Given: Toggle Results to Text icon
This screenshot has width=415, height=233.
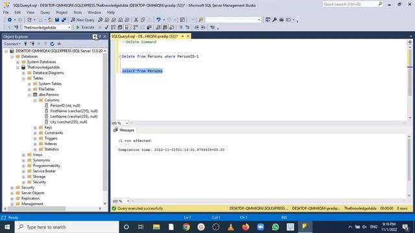Looking at the screenshot, I should click(158, 27).
